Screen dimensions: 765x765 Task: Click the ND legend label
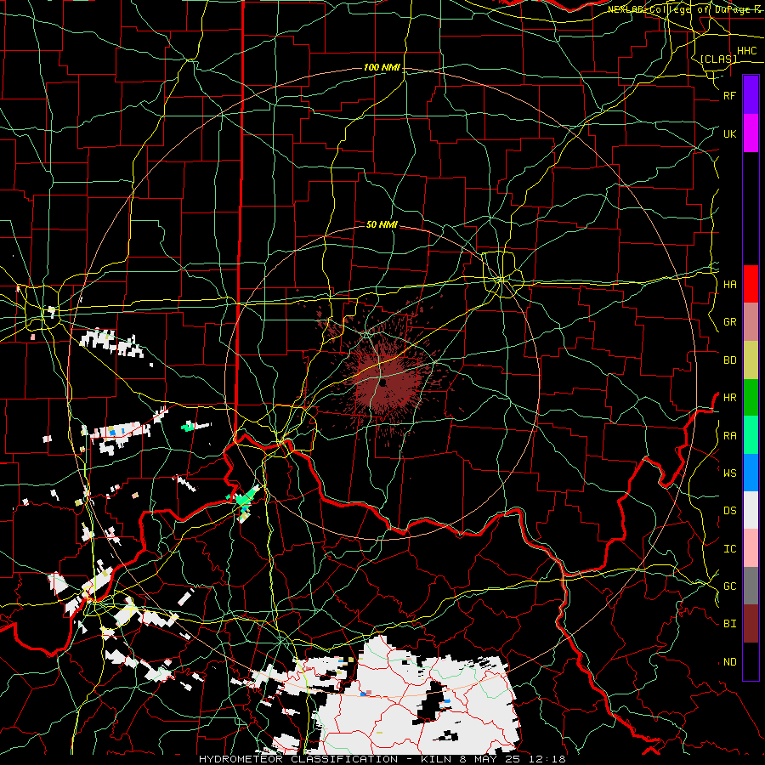coord(729,662)
